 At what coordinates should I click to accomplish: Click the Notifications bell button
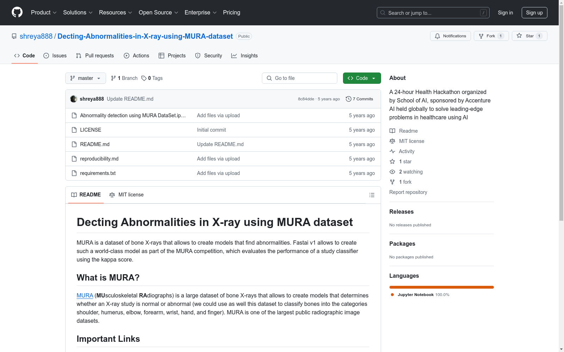450,36
